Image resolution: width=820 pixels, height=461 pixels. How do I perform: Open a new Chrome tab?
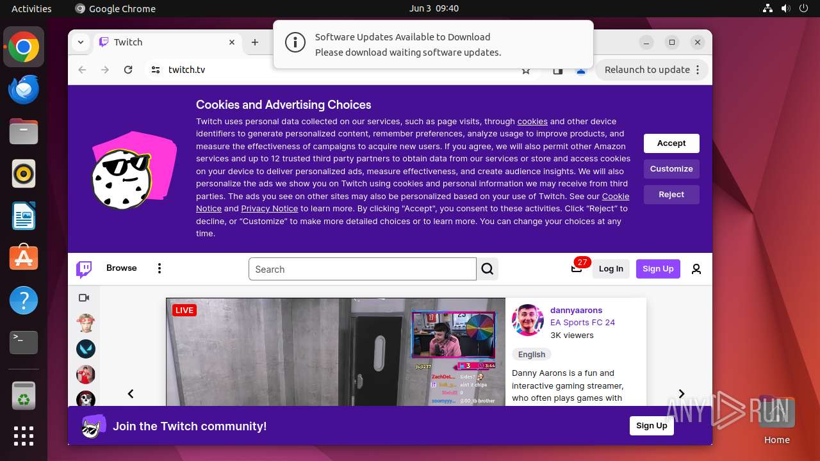[x=255, y=42]
